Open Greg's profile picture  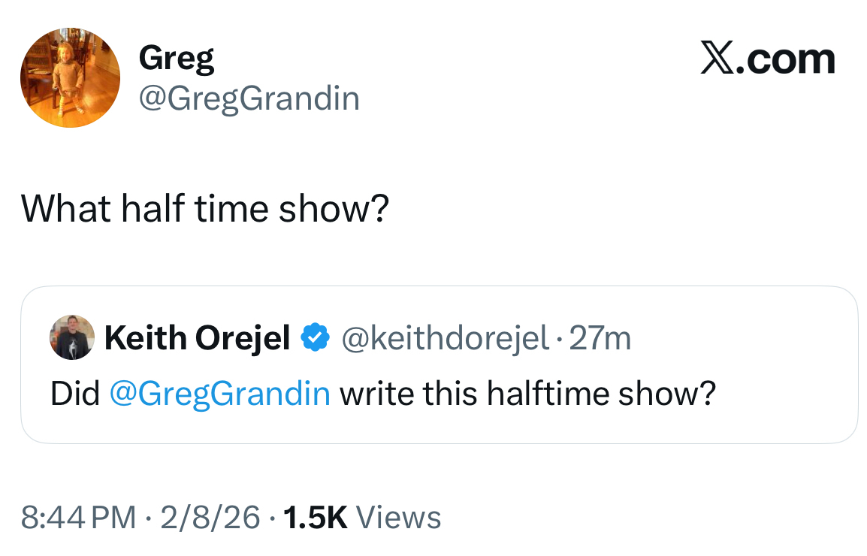pos(70,78)
